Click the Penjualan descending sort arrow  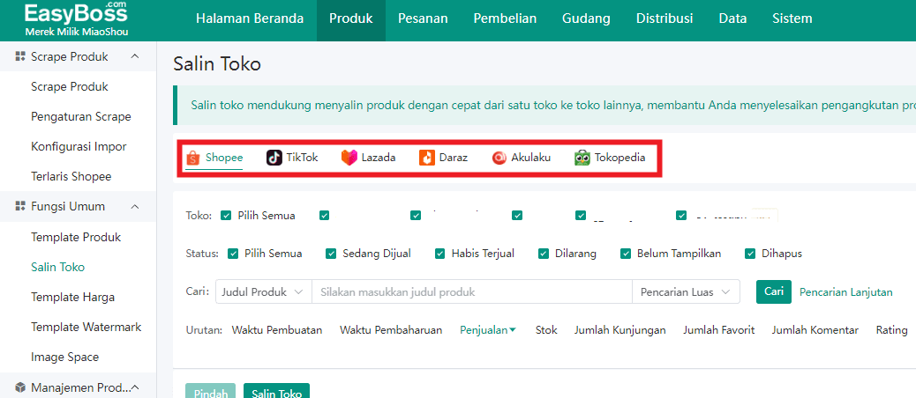(513, 330)
